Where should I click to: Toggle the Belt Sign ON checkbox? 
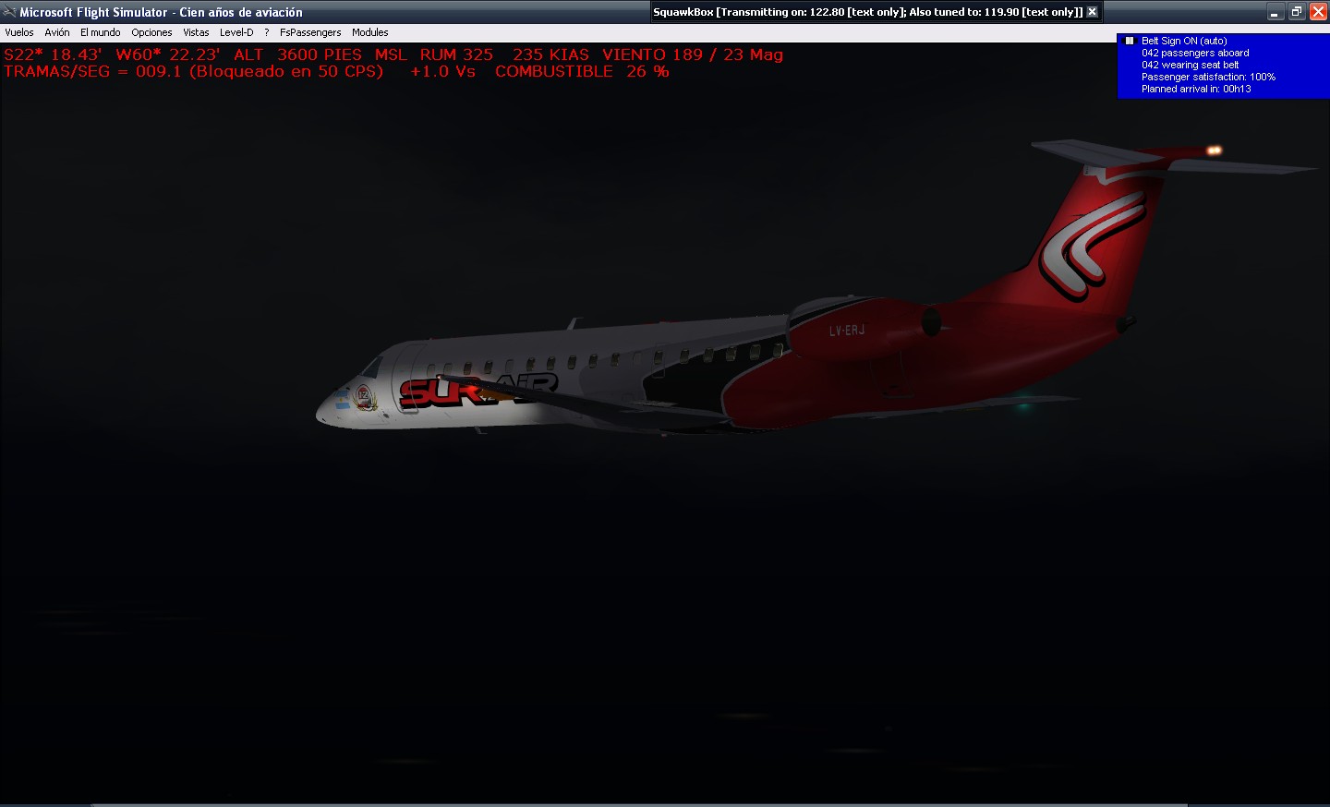[1129, 41]
